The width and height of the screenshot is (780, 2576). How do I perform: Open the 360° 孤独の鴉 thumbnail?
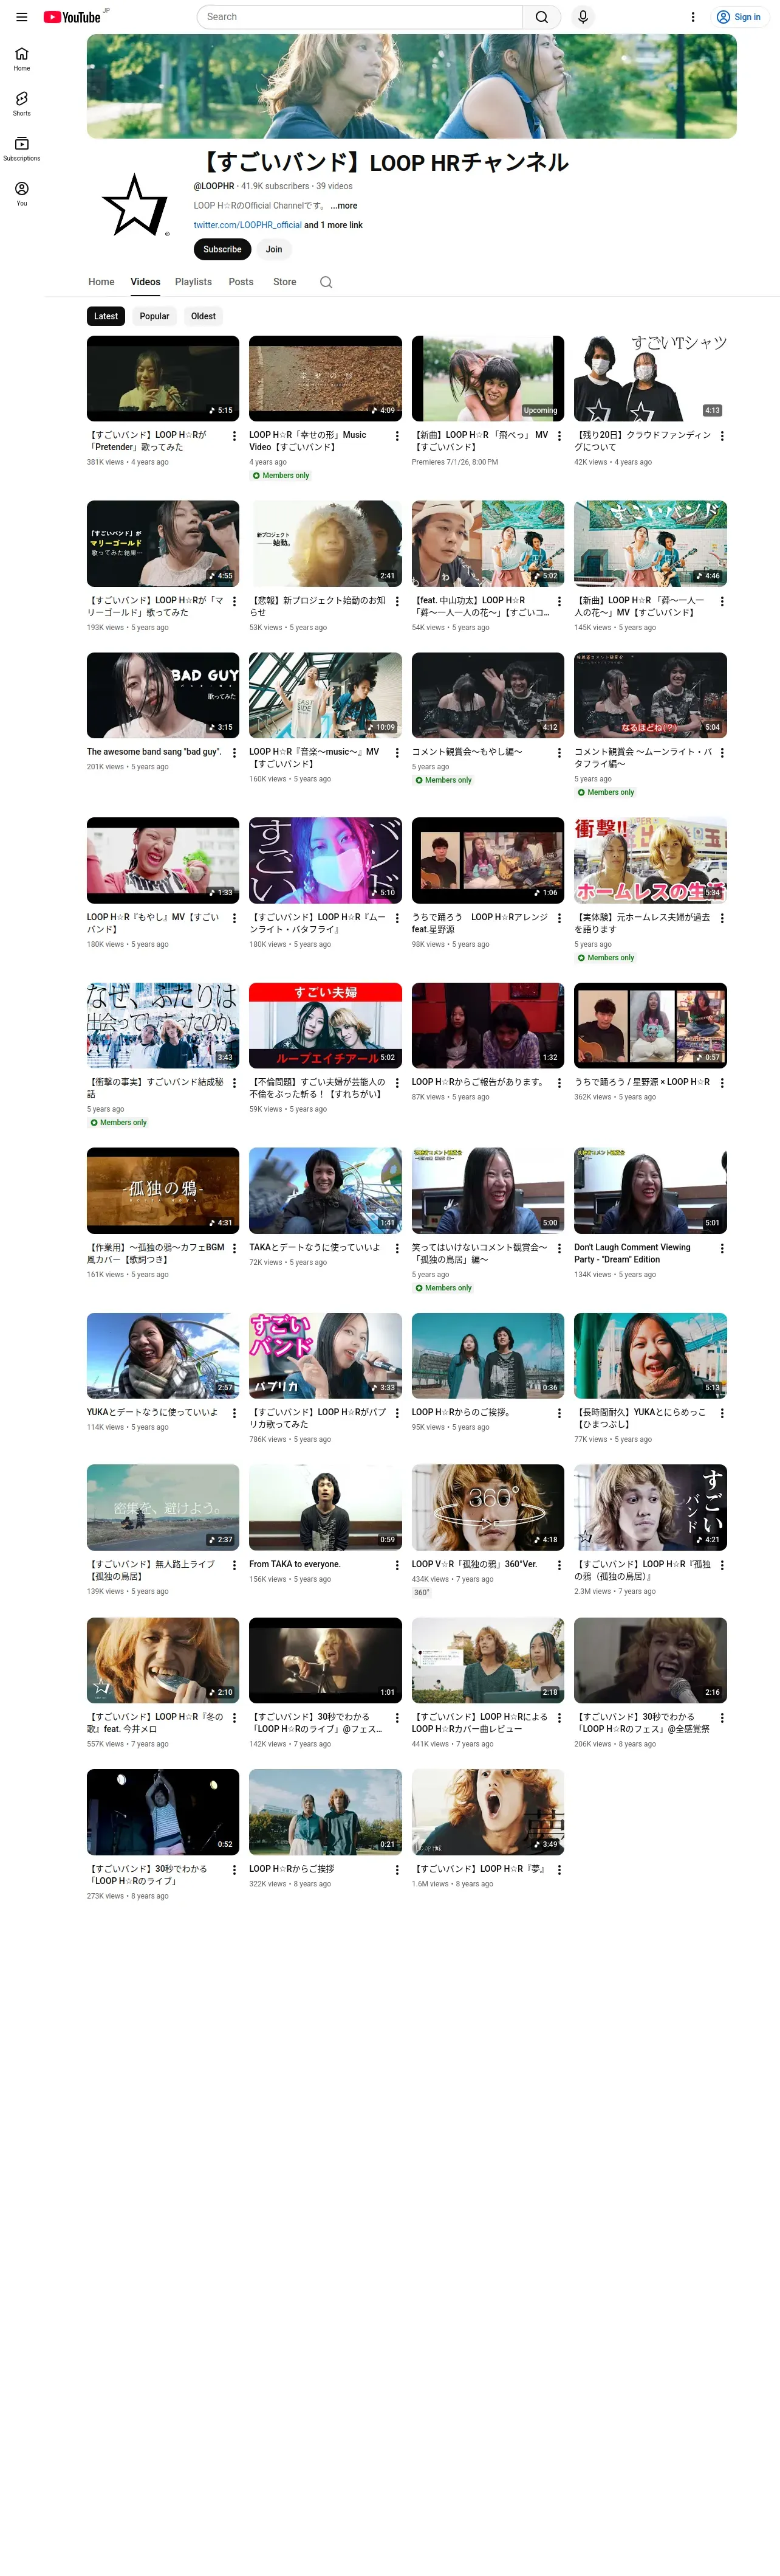488,1507
